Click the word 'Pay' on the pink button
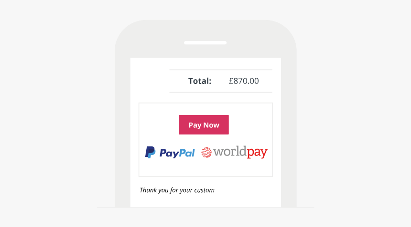 point(195,125)
